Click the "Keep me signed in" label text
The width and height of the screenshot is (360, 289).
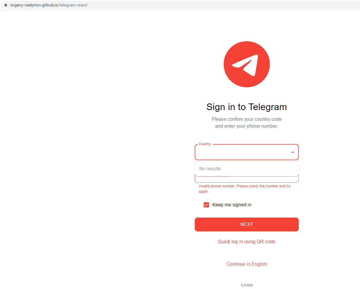(232, 205)
